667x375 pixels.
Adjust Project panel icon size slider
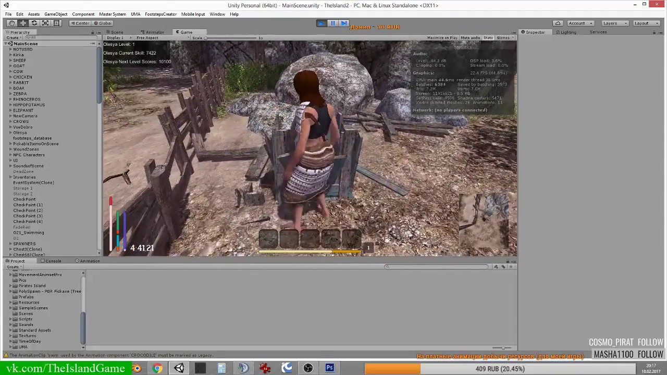502,348
